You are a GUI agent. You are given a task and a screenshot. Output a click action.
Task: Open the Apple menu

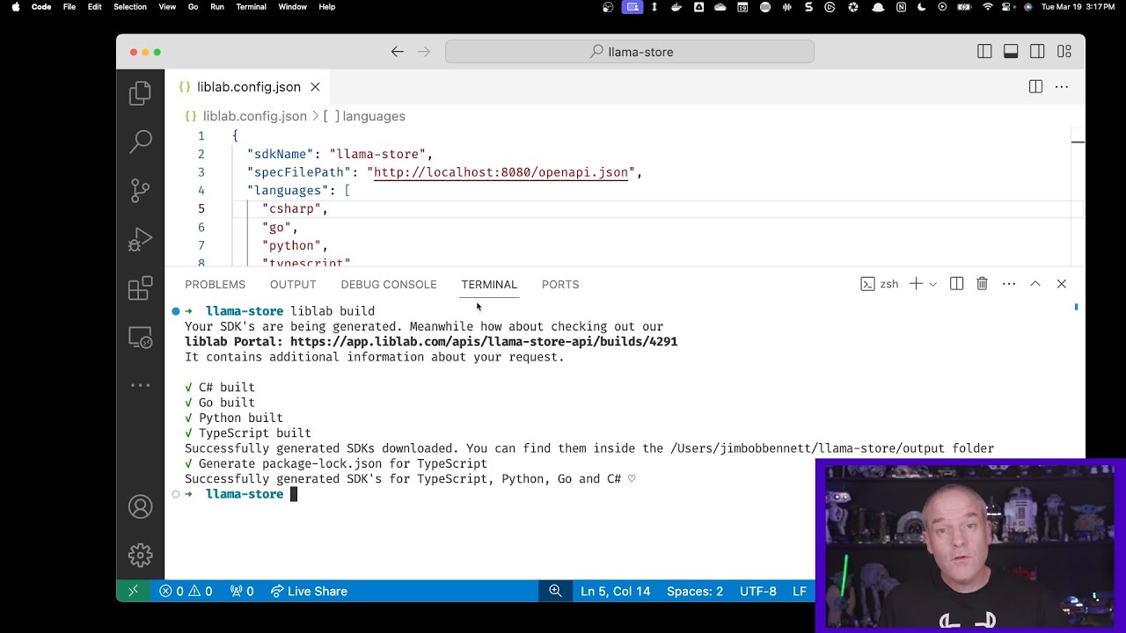15,7
